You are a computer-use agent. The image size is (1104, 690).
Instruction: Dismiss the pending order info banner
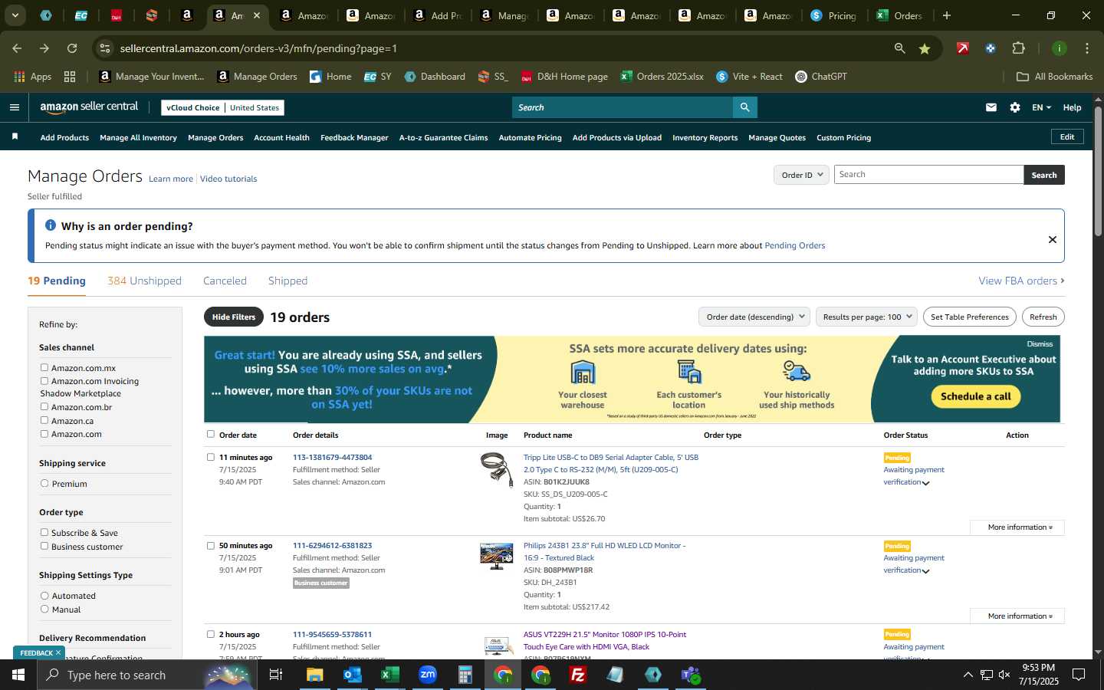point(1053,239)
